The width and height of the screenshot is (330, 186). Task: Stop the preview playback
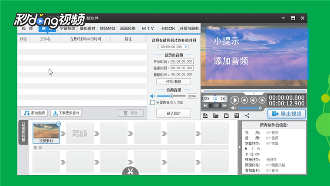[244, 100]
